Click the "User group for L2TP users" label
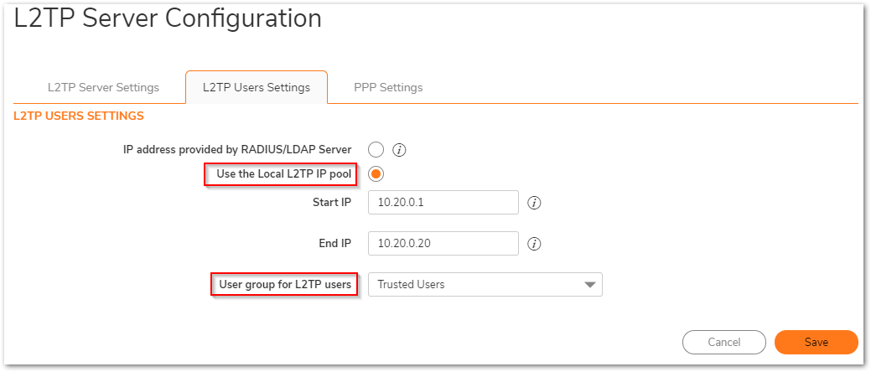 click(x=284, y=285)
